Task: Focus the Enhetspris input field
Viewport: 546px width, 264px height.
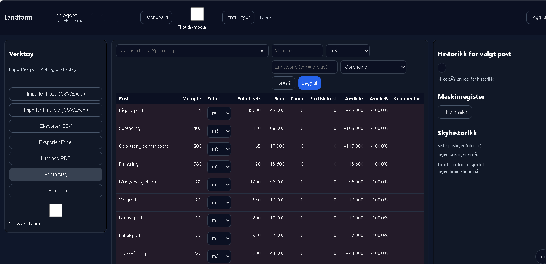Action: pyautogui.click(x=304, y=67)
